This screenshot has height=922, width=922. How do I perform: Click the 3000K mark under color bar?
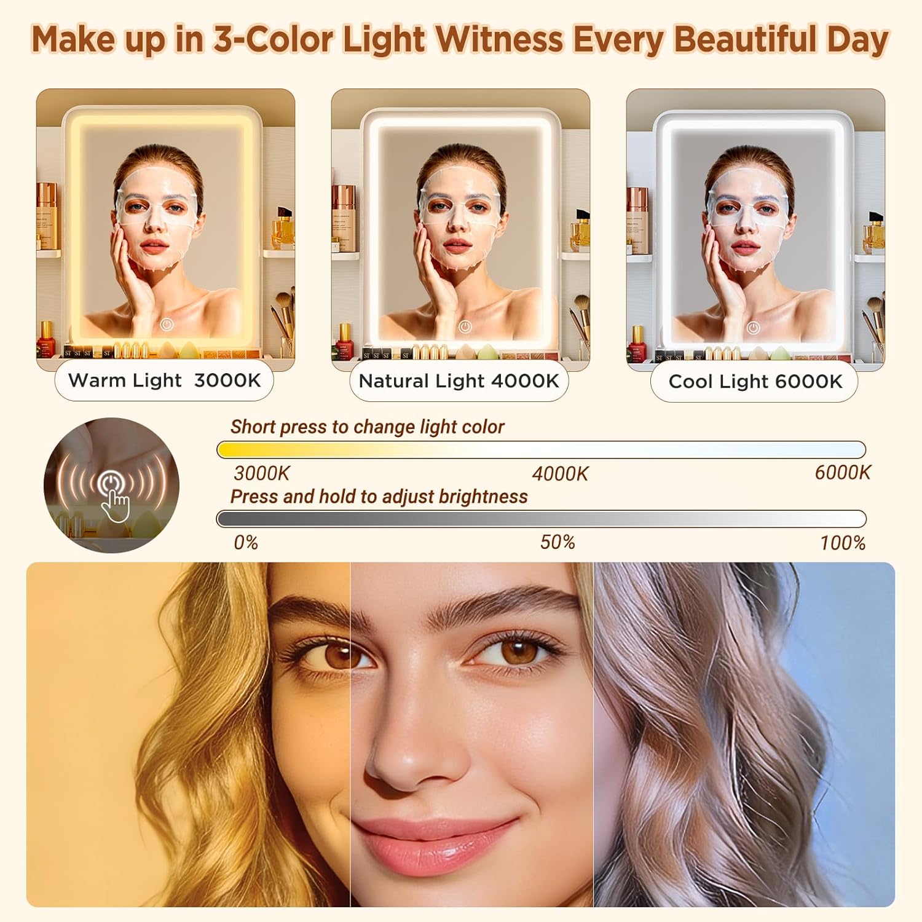point(261,473)
